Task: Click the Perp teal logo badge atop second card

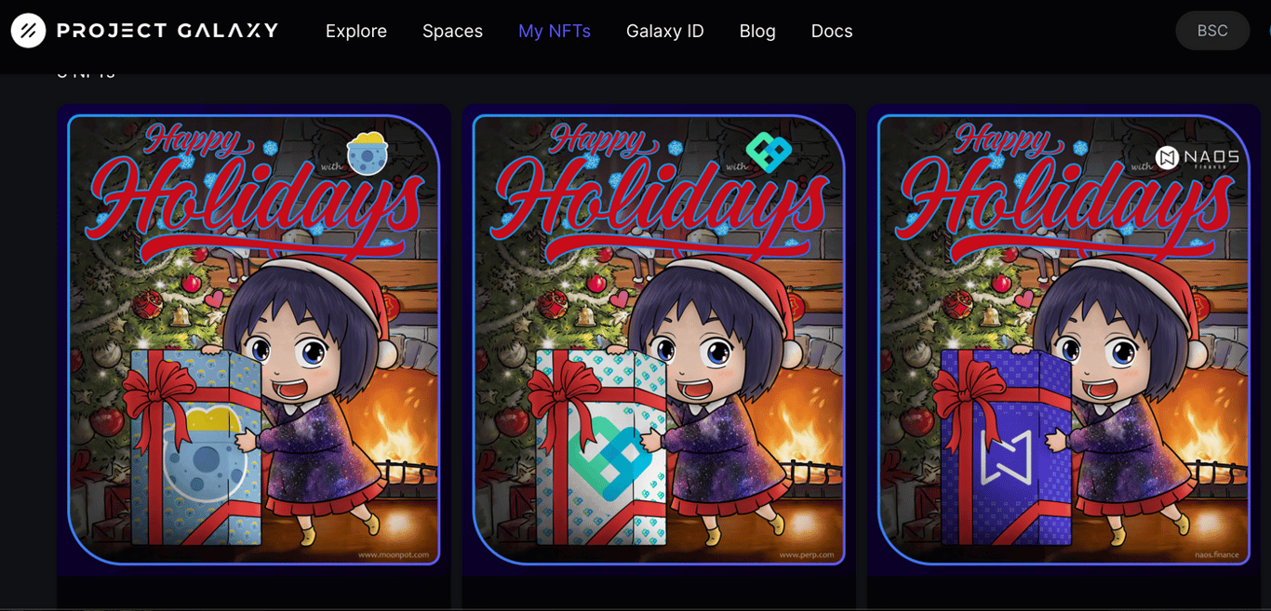Action: click(769, 153)
